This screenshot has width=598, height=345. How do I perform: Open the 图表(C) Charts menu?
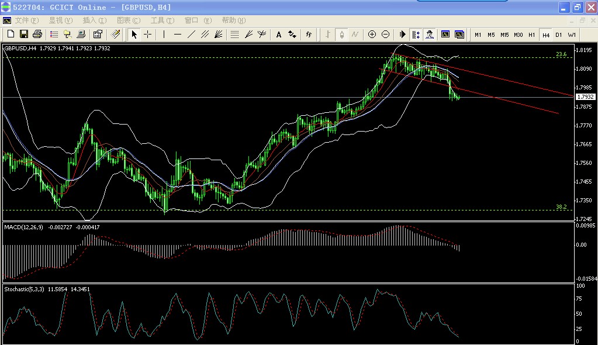click(129, 20)
